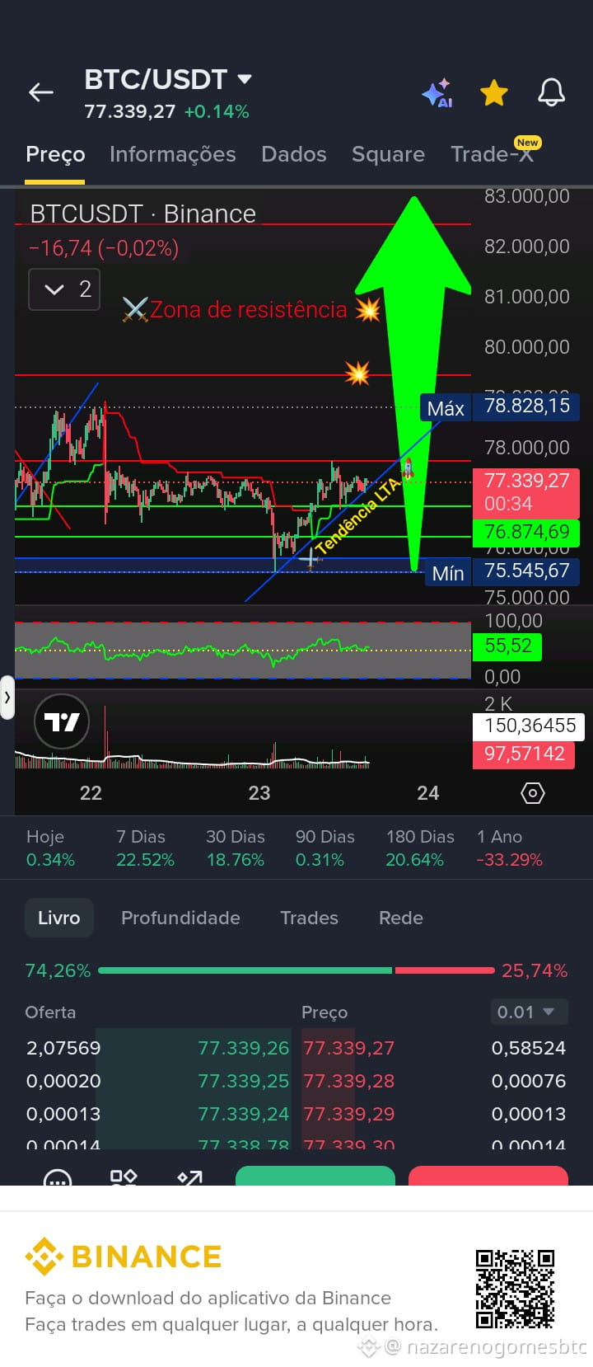Click the volume value 150,36455 label
Viewport: 593px width, 1367px height.
coord(529,726)
